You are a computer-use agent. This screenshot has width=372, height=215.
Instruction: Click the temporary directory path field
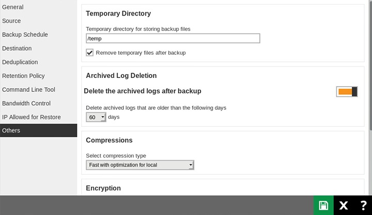click(173, 39)
